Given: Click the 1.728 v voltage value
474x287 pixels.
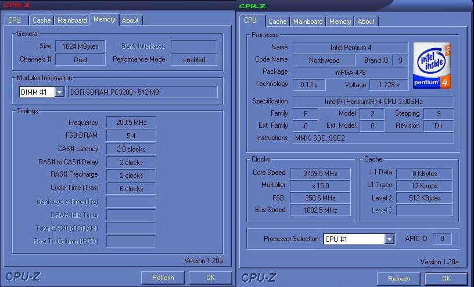Looking at the screenshot, I should (389, 85).
